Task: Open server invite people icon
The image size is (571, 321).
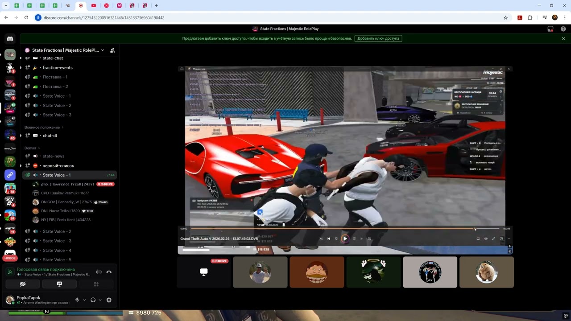Action: (x=112, y=50)
